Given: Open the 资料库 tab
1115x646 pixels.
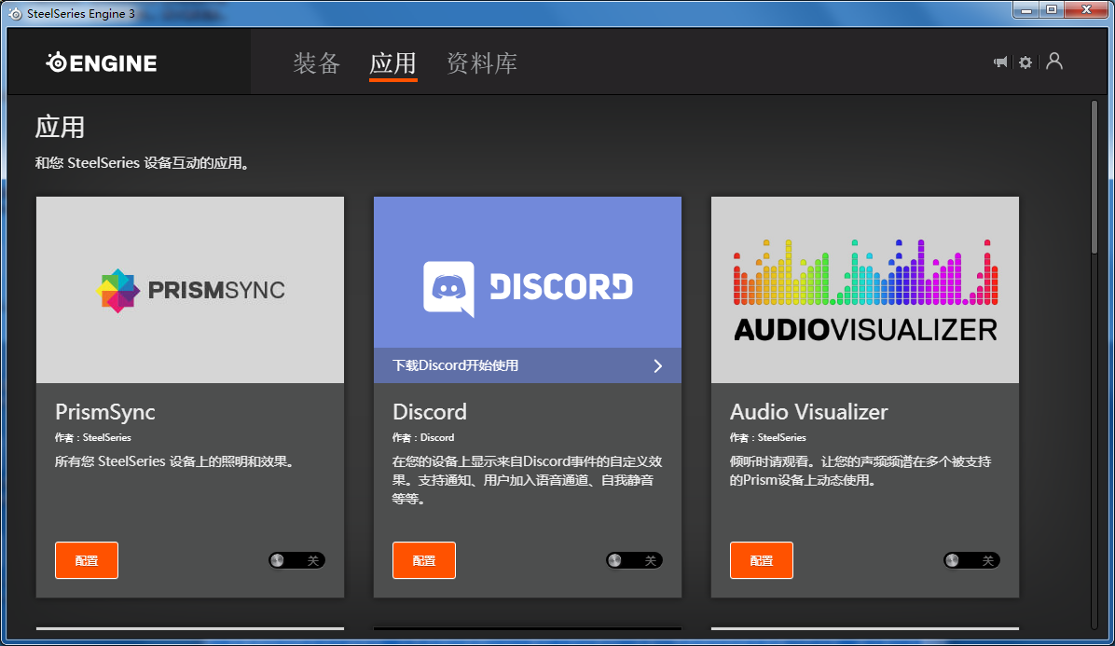Looking at the screenshot, I should 481,63.
